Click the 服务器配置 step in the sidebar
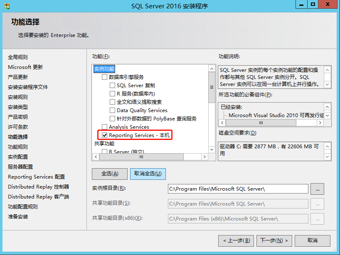The height and width of the screenshot is (255, 340). 20,167
